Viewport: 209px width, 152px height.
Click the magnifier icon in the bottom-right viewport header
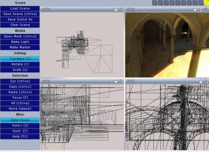[x=206, y=81]
